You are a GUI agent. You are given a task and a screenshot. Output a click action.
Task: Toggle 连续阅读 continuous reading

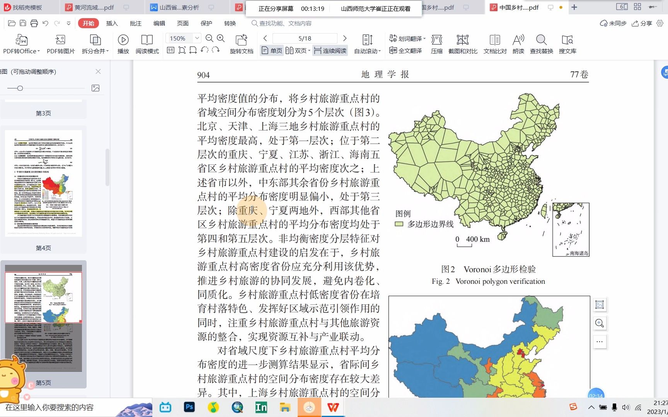tap(330, 51)
